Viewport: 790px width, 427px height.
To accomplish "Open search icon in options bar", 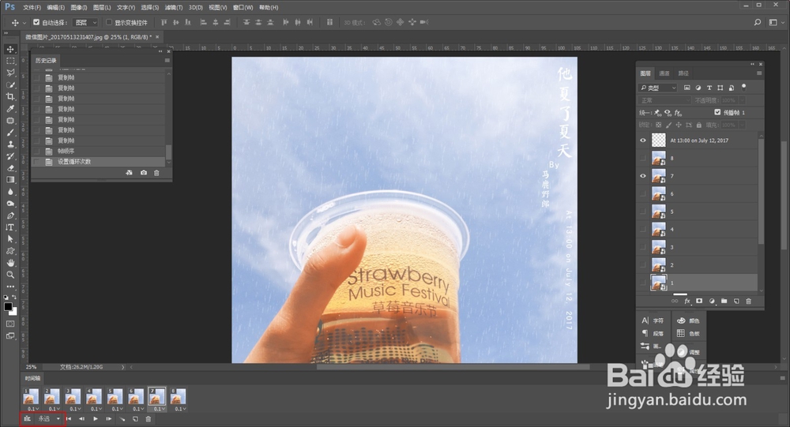I will click(x=758, y=22).
